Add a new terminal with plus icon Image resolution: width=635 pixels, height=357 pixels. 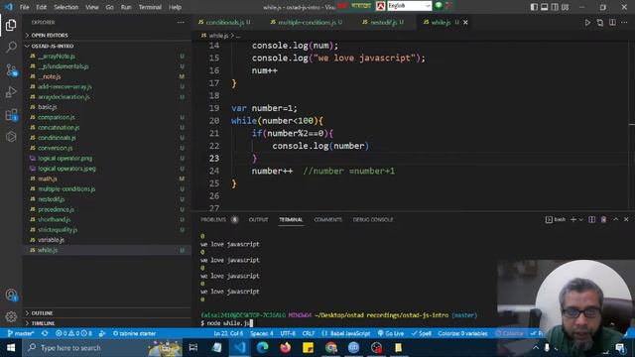coord(573,219)
